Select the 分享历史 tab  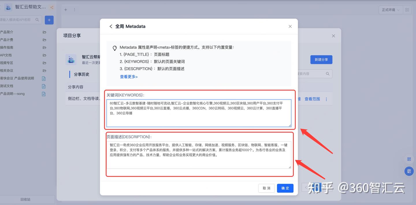point(81,74)
